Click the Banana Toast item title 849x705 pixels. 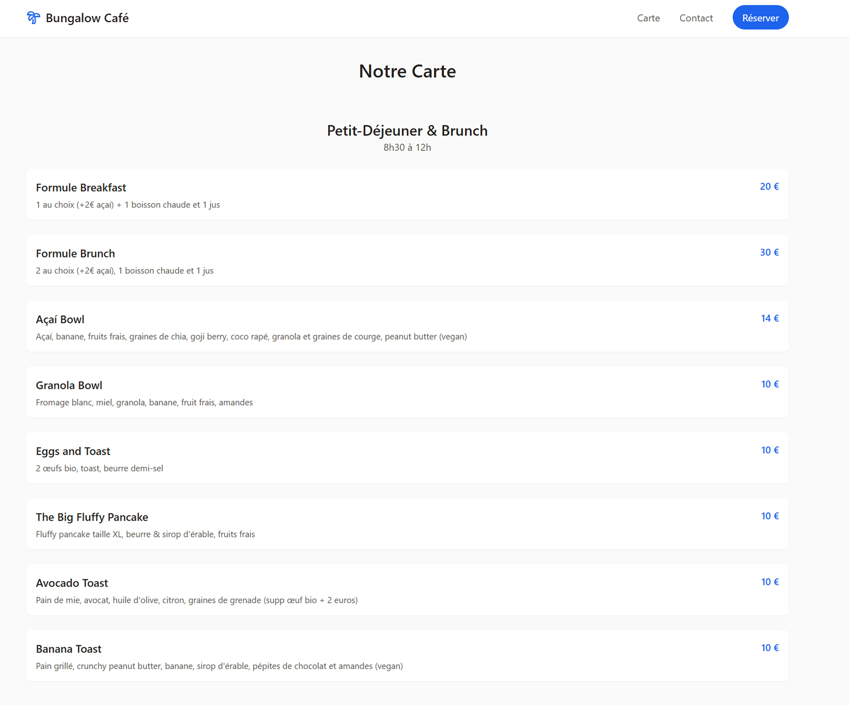click(x=68, y=649)
